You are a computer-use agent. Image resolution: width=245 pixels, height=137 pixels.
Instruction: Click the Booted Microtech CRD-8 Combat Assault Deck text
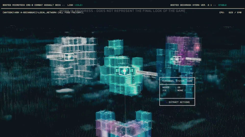(x=32, y=5)
